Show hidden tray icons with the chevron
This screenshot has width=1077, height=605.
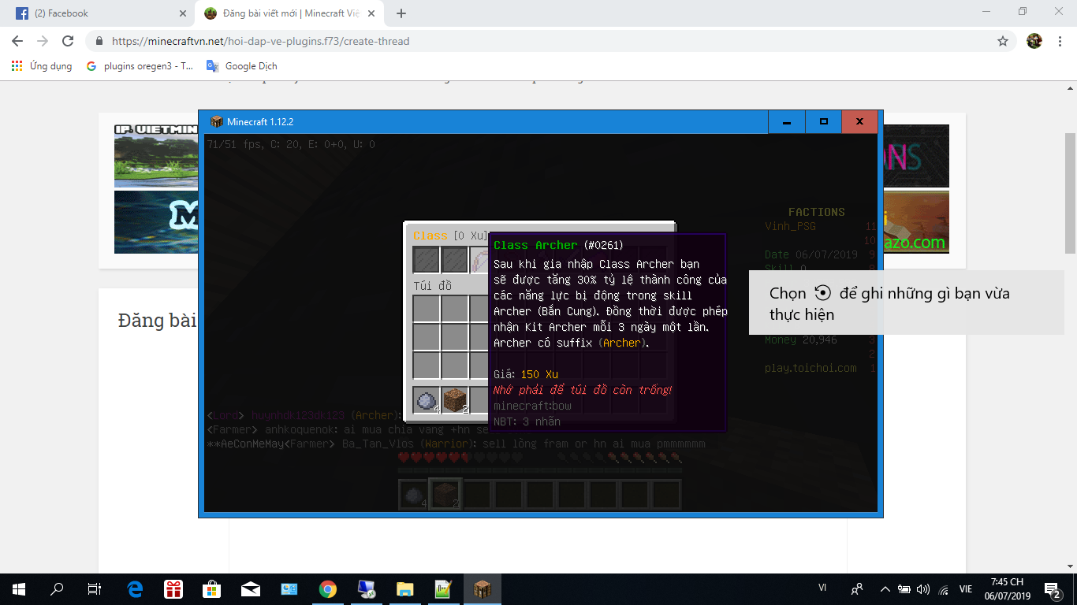pos(884,588)
